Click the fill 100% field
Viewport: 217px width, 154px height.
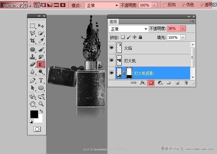173,37
